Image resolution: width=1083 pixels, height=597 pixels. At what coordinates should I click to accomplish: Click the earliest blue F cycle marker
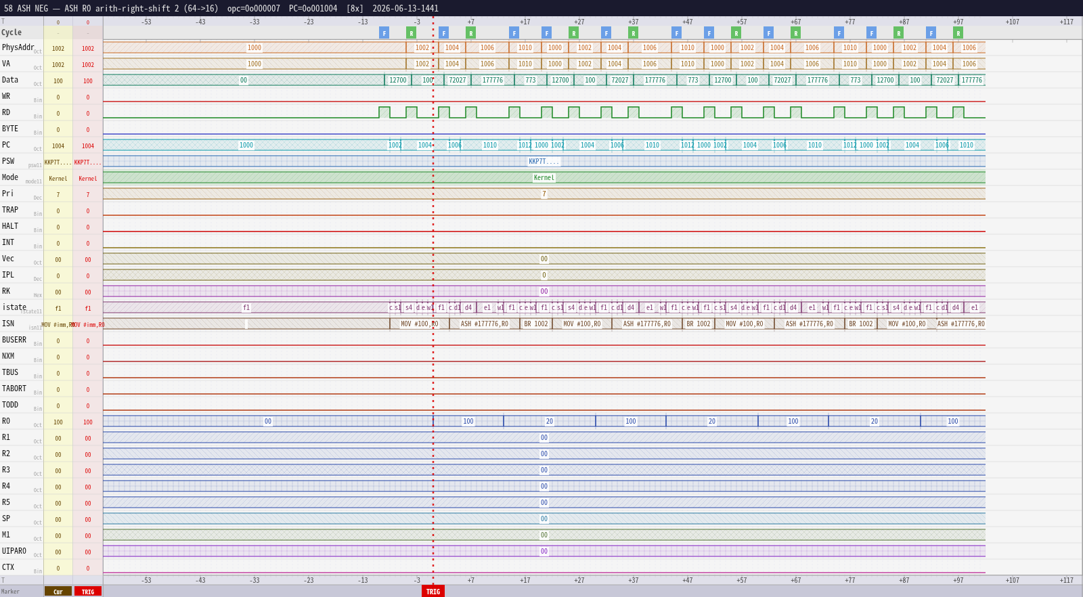tap(384, 32)
